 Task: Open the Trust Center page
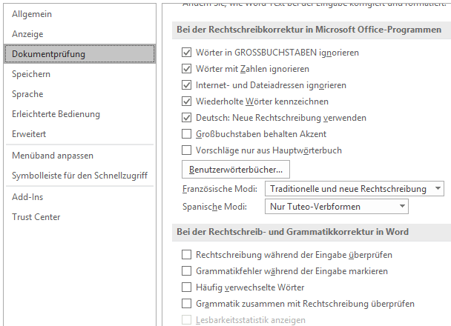(x=36, y=217)
